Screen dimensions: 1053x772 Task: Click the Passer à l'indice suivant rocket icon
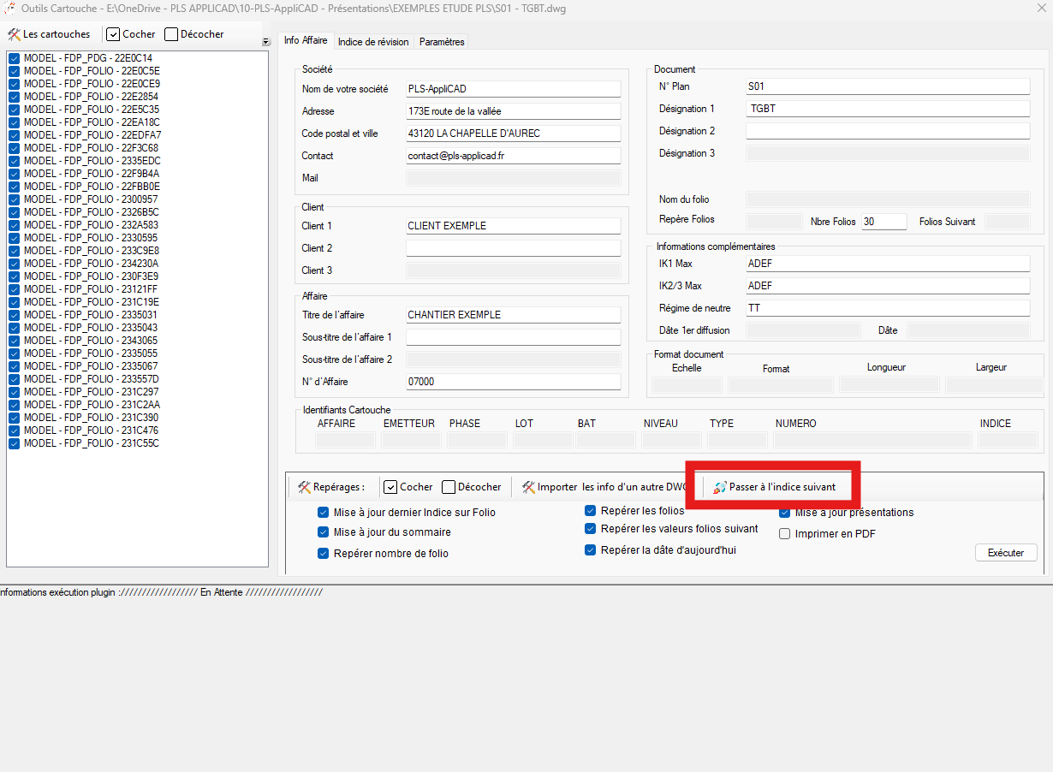coord(720,487)
